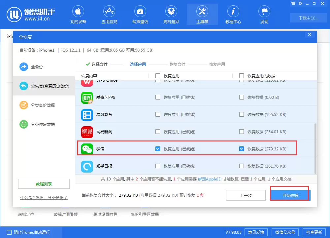Check the 恢复应用 select-all header checkbox
The image size is (330, 238).
click(158, 76)
